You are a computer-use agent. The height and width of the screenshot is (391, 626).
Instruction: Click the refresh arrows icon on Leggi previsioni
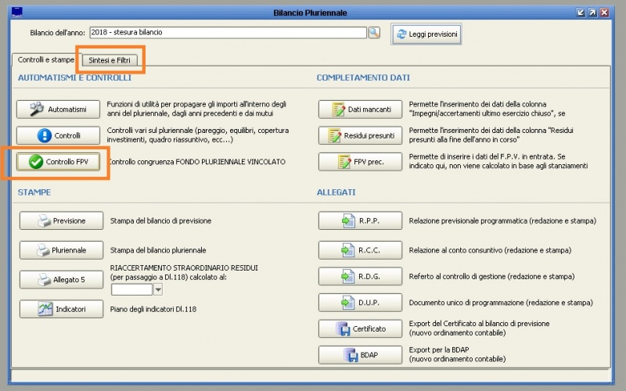coord(401,34)
